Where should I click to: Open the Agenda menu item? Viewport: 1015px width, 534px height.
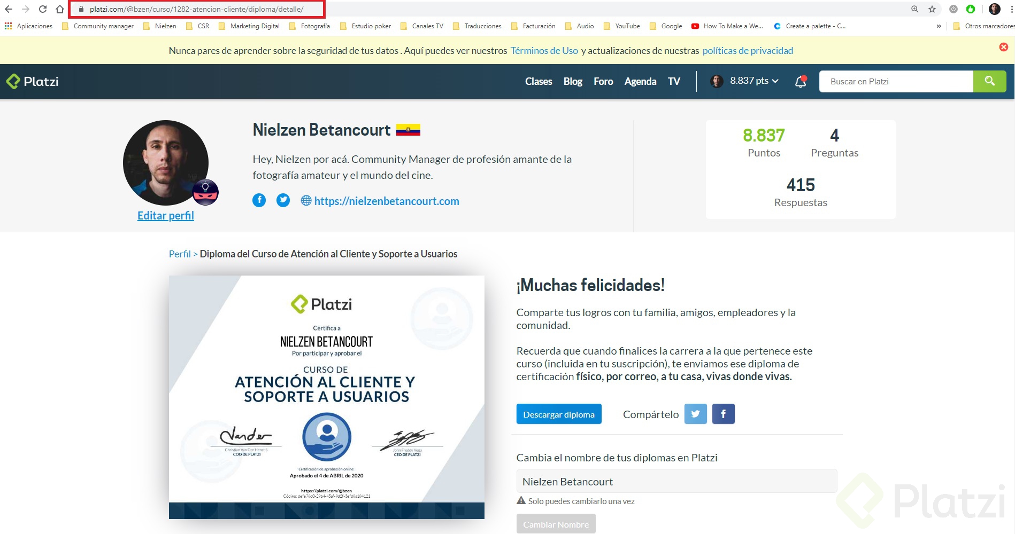click(x=640, y=81)
